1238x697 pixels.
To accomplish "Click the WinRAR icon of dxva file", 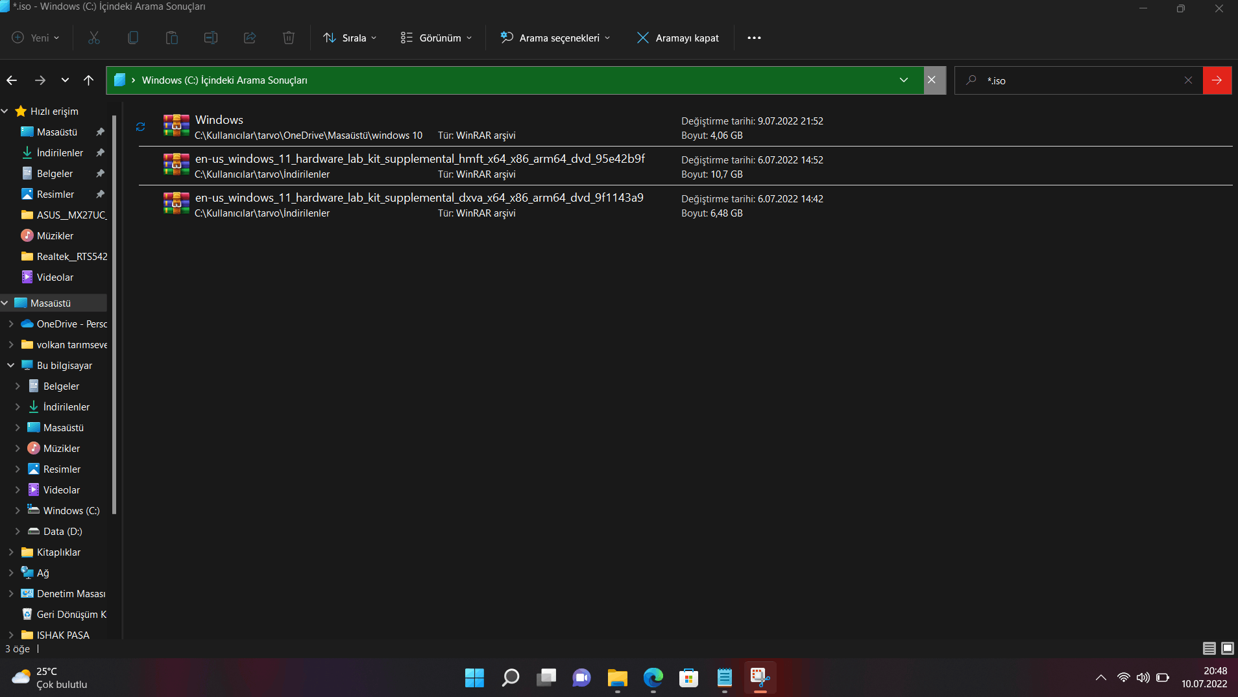I will [x=176, y=204].
